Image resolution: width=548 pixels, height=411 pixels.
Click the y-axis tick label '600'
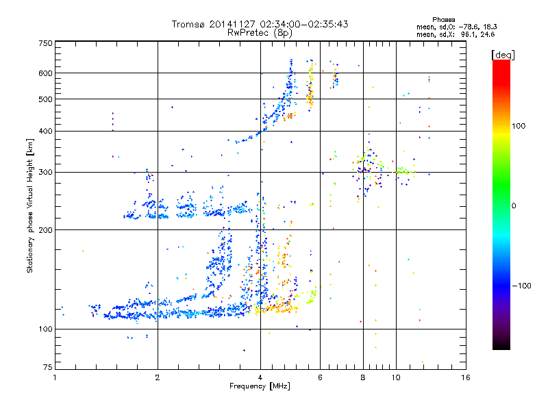pos(46,73)
